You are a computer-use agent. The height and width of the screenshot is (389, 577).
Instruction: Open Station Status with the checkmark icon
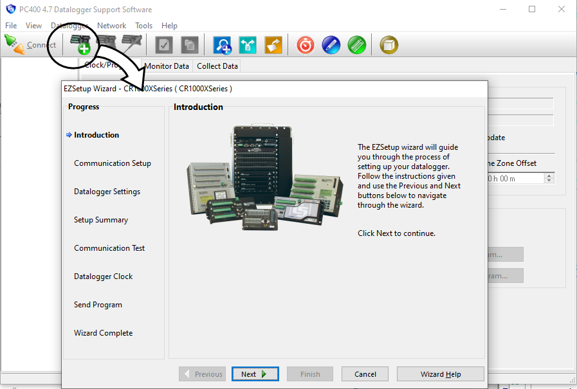(x=164, y=45)
